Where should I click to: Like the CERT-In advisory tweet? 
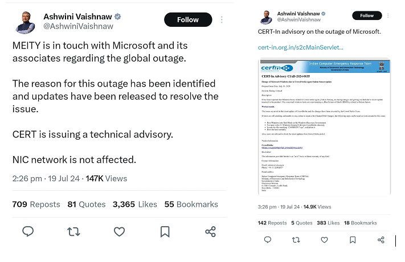(323, 240)
